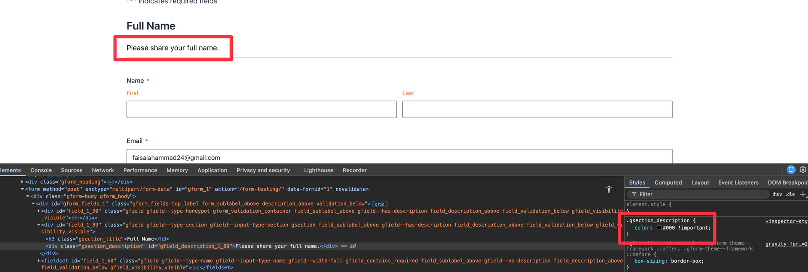Screen dimensions: 808x272
Task: Click the border-box value
Action: (686, 261)
